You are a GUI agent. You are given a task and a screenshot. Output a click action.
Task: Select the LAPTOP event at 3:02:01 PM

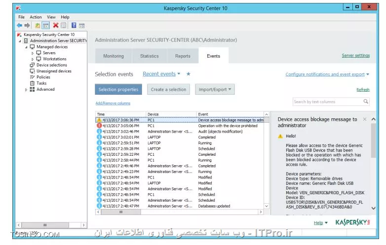(180, 137)
